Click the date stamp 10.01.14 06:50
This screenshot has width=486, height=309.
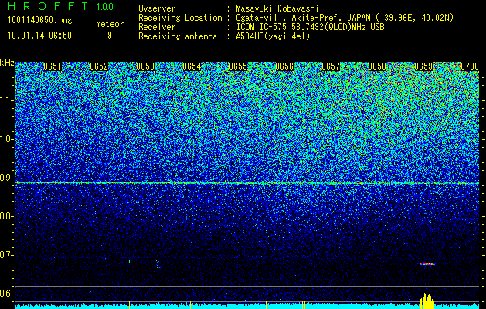coord(39,36)
